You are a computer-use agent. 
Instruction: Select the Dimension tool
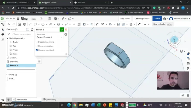[x=139, y=24]
